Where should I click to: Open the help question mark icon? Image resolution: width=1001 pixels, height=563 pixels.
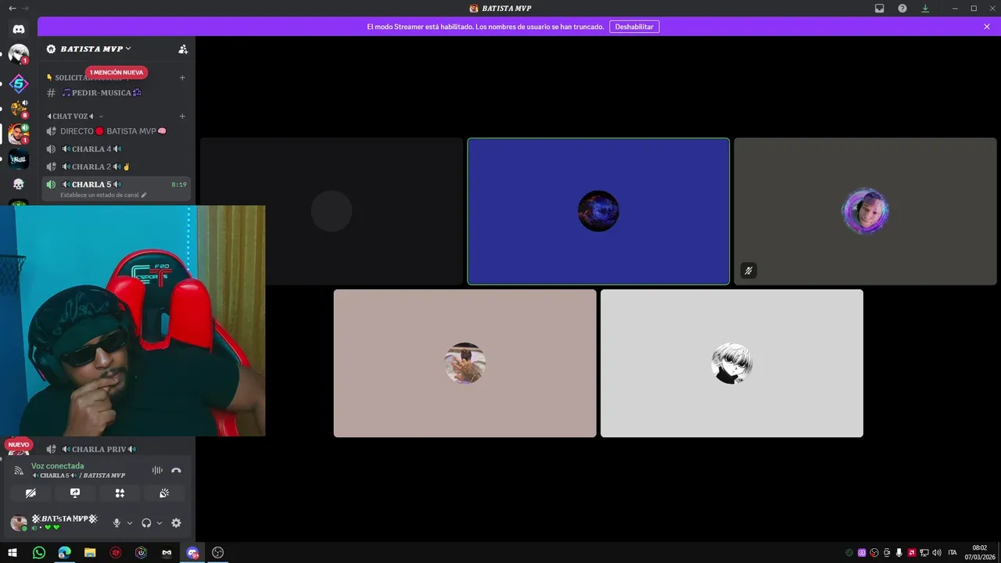click(x=902, y=8)
